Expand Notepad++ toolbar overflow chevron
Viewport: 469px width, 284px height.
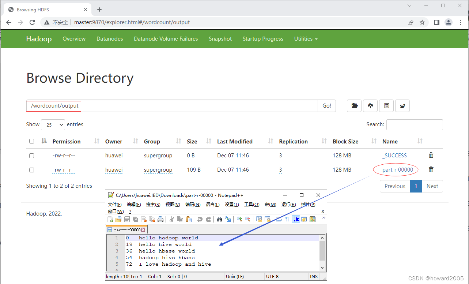click(323, 218)
